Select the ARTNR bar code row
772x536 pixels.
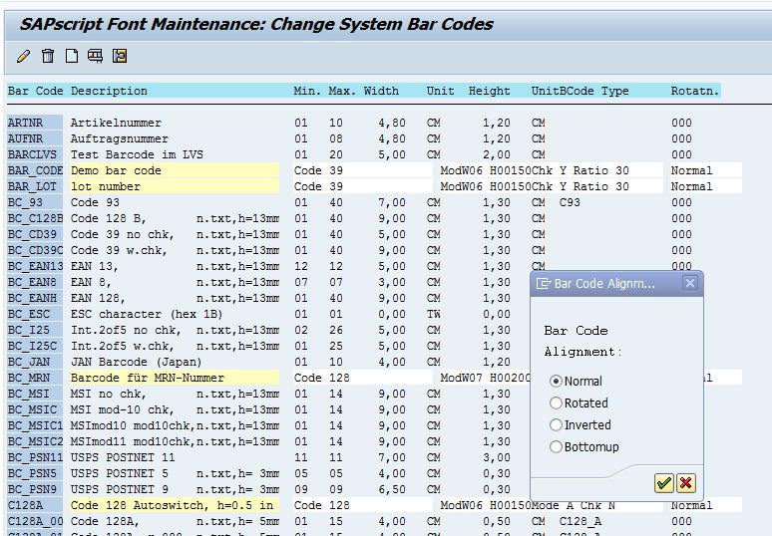click(x=35, y=123)
